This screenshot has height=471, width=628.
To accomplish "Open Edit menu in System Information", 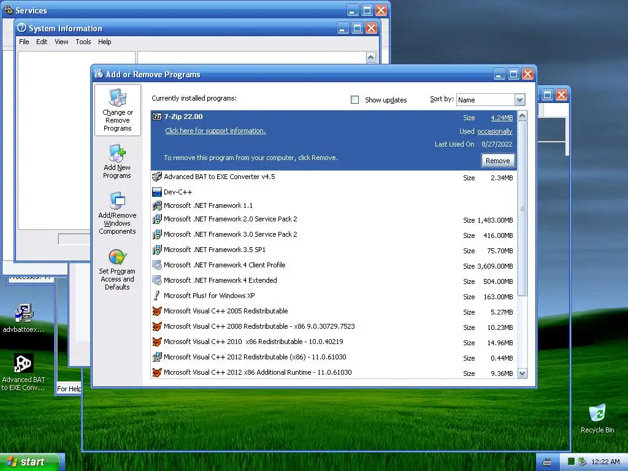I will click(42, 42).
